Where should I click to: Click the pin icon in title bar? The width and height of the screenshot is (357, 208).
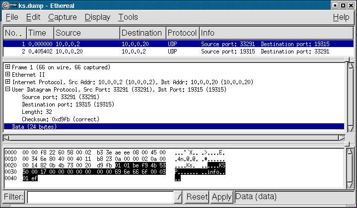(x=13, y=5)
